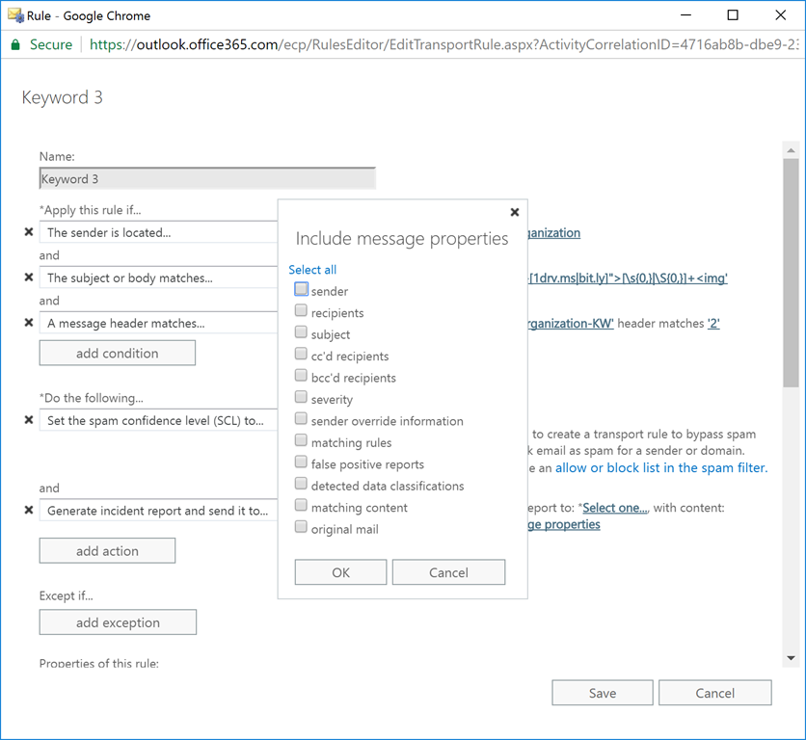
Task: Open 'Generate incident report and send it to' dropdown
Action: (x=159, y=511)
